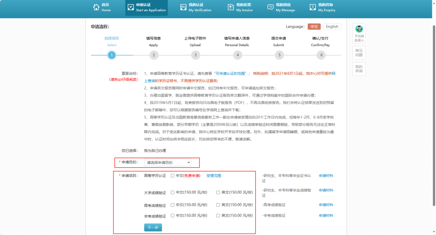Open 申请材料 link for 高考成绩验证
Screen dimensions: 436x235
(x=326, y=205)
